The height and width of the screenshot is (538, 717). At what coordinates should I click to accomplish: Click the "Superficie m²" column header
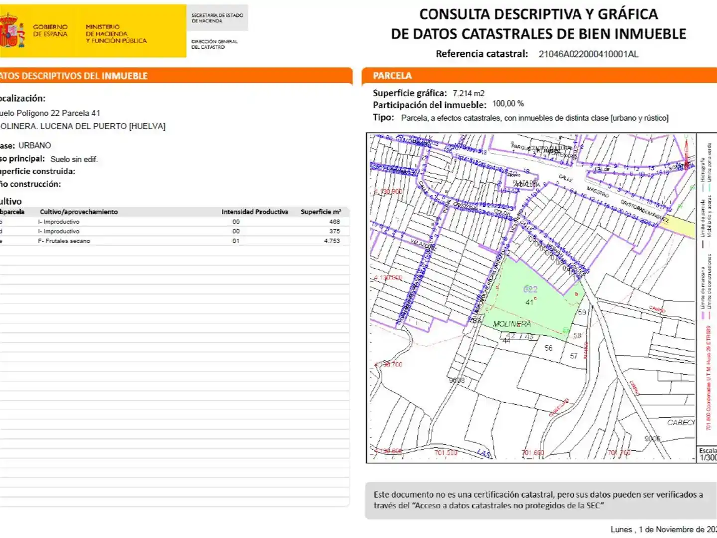[321, 212]
